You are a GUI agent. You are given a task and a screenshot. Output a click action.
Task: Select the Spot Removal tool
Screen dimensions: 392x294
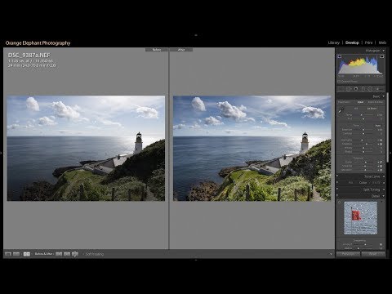click(x=349, y=89)
